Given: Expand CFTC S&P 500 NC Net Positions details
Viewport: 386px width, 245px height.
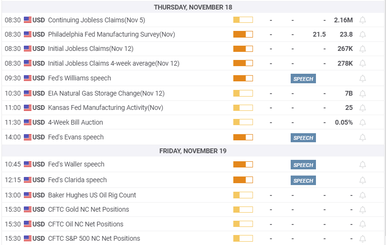Looking at the screenshot, I should coord(94,238).
